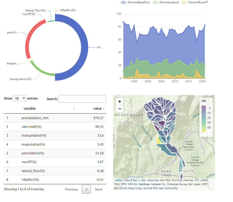The width and height of the screenshot is (233, 202).
Task: Select the yellow hillslope polygon on map
Action: click(x=159, y=141)
